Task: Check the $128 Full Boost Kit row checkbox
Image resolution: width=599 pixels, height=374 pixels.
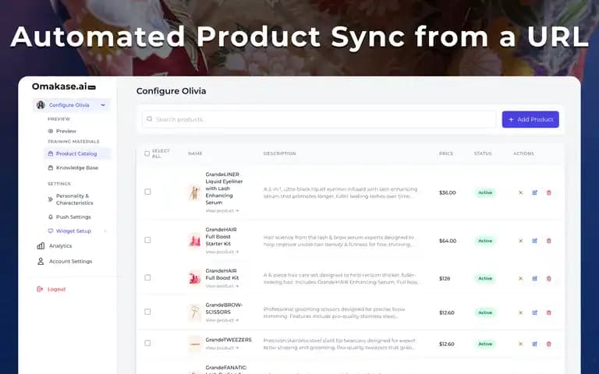Action: [147, 277]
